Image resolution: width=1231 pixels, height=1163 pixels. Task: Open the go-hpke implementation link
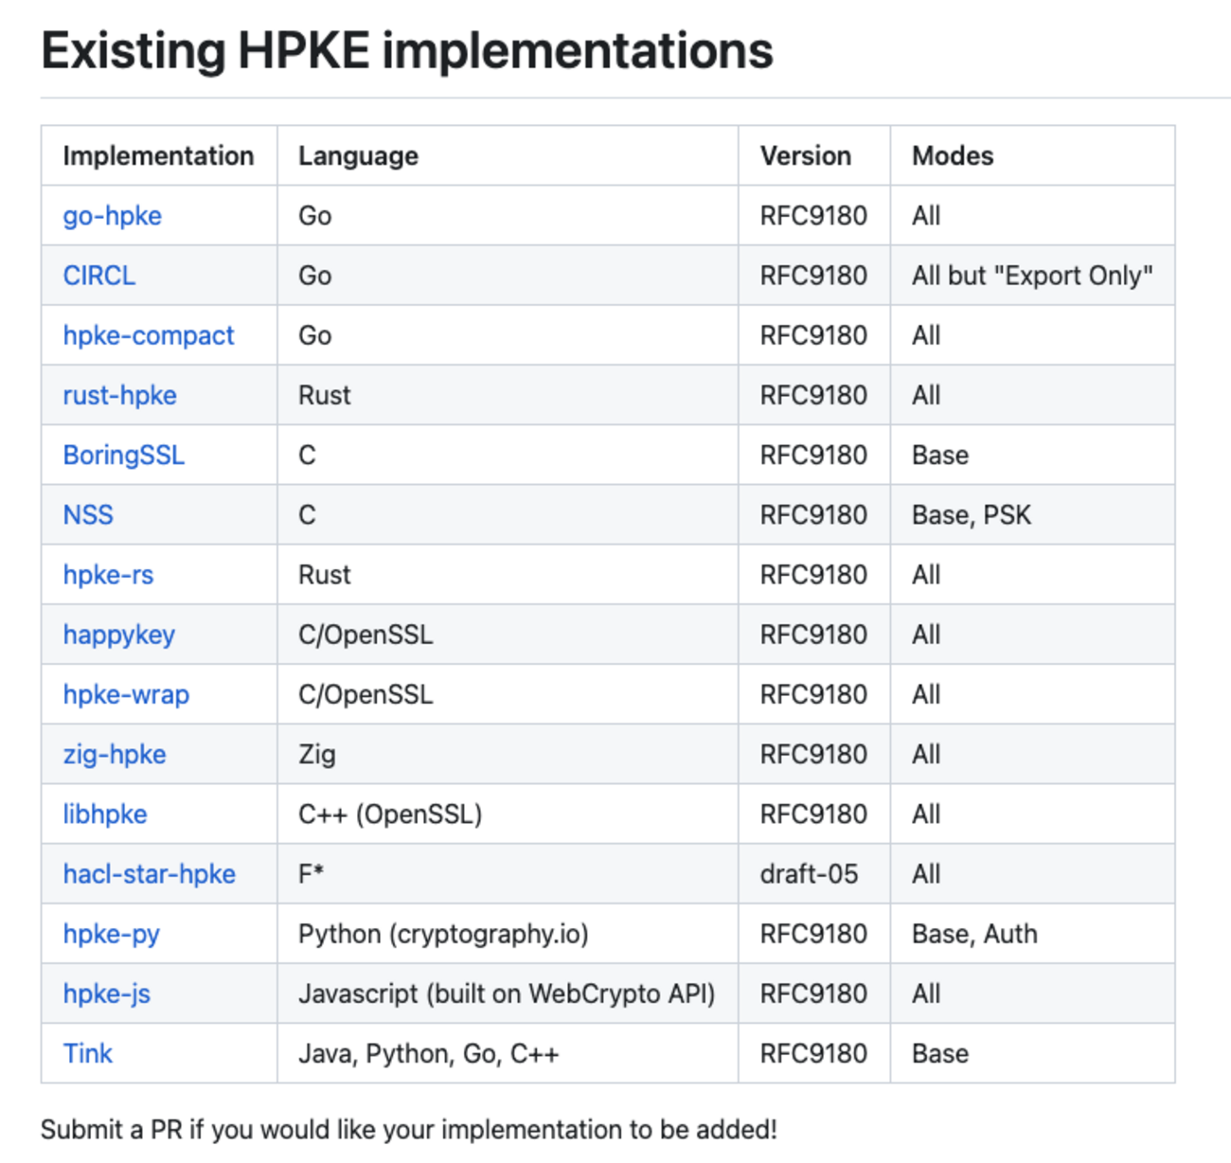pos(112,216)
